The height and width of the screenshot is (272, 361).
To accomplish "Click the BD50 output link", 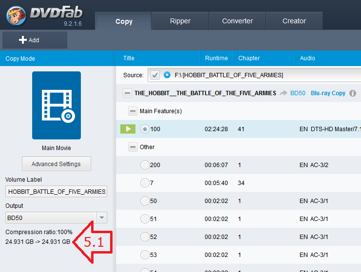I will (298, 93).
